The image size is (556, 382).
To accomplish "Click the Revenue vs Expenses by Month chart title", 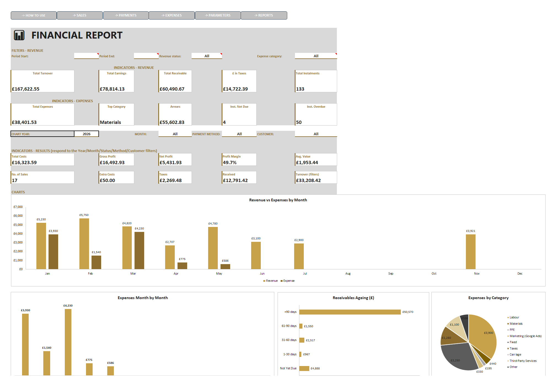I will (278, 200).
